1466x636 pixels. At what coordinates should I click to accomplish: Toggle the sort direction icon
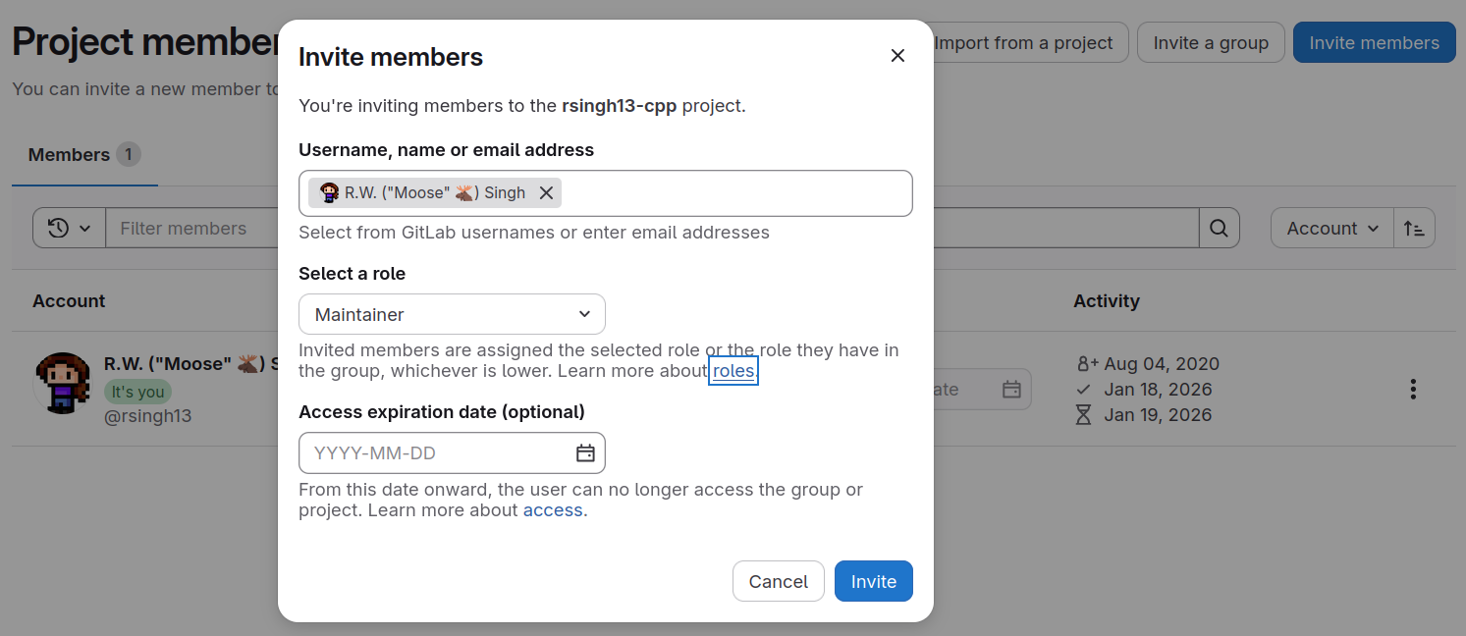click(x=1414, y=229)
